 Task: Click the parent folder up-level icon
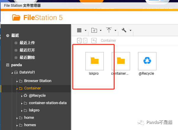coord(94,41)
